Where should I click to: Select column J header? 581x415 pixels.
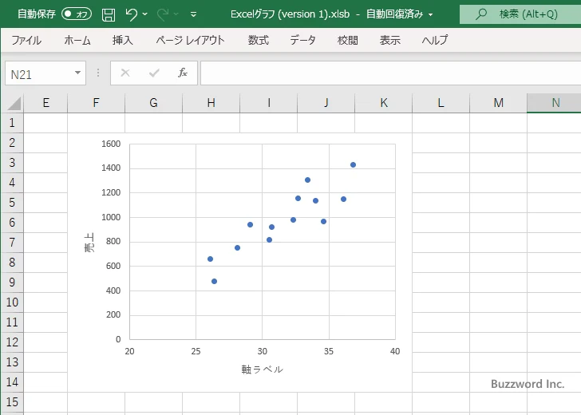point(326,103)
